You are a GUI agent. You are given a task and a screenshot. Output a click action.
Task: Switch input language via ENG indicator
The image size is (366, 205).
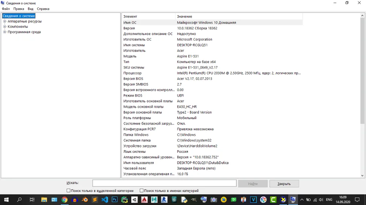coord(329,200)
